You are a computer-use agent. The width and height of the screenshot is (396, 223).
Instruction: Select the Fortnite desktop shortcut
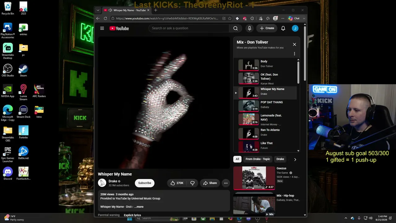point(23,132)
